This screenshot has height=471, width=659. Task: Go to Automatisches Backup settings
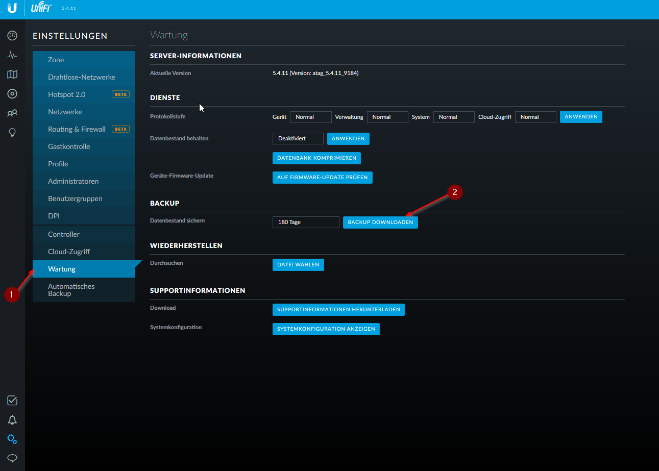tap(71, 290)
